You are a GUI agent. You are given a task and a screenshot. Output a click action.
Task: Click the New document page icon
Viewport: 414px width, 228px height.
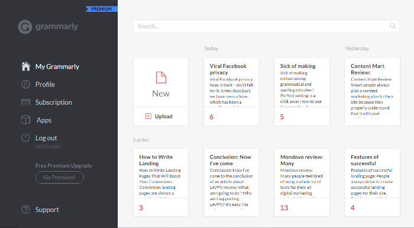161,78
